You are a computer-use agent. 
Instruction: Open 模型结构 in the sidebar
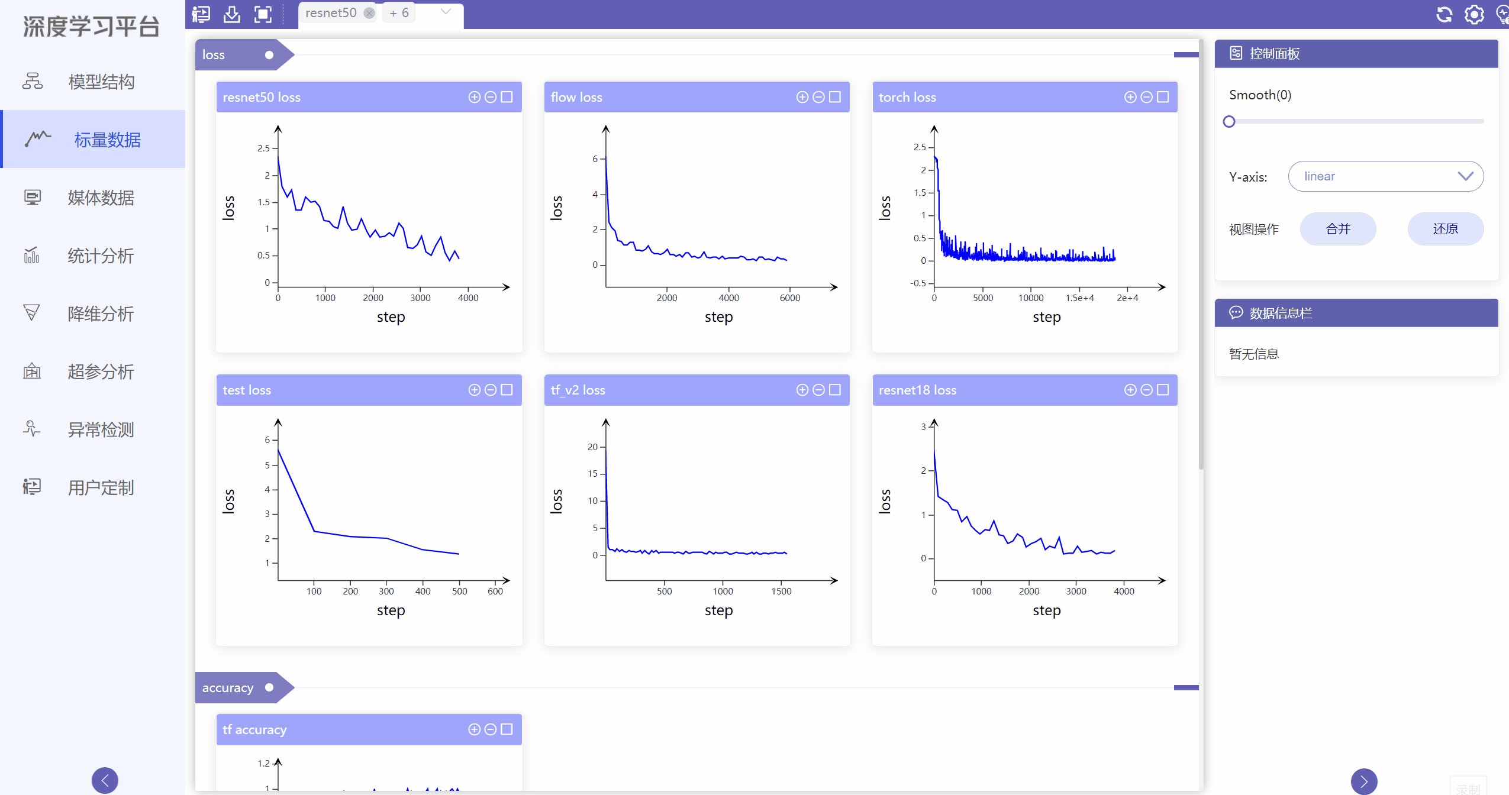[x=92, y=82]
